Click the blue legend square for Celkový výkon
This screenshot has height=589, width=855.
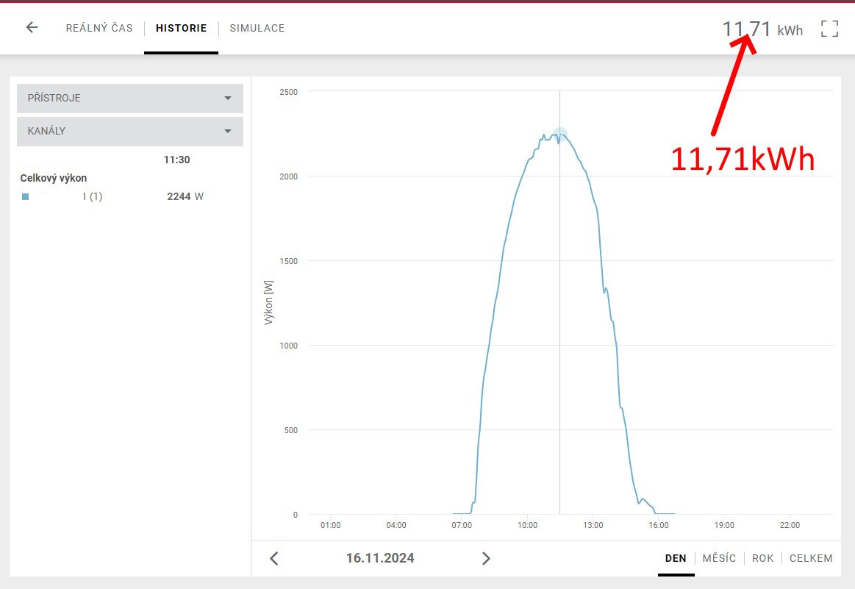point(26,197)
